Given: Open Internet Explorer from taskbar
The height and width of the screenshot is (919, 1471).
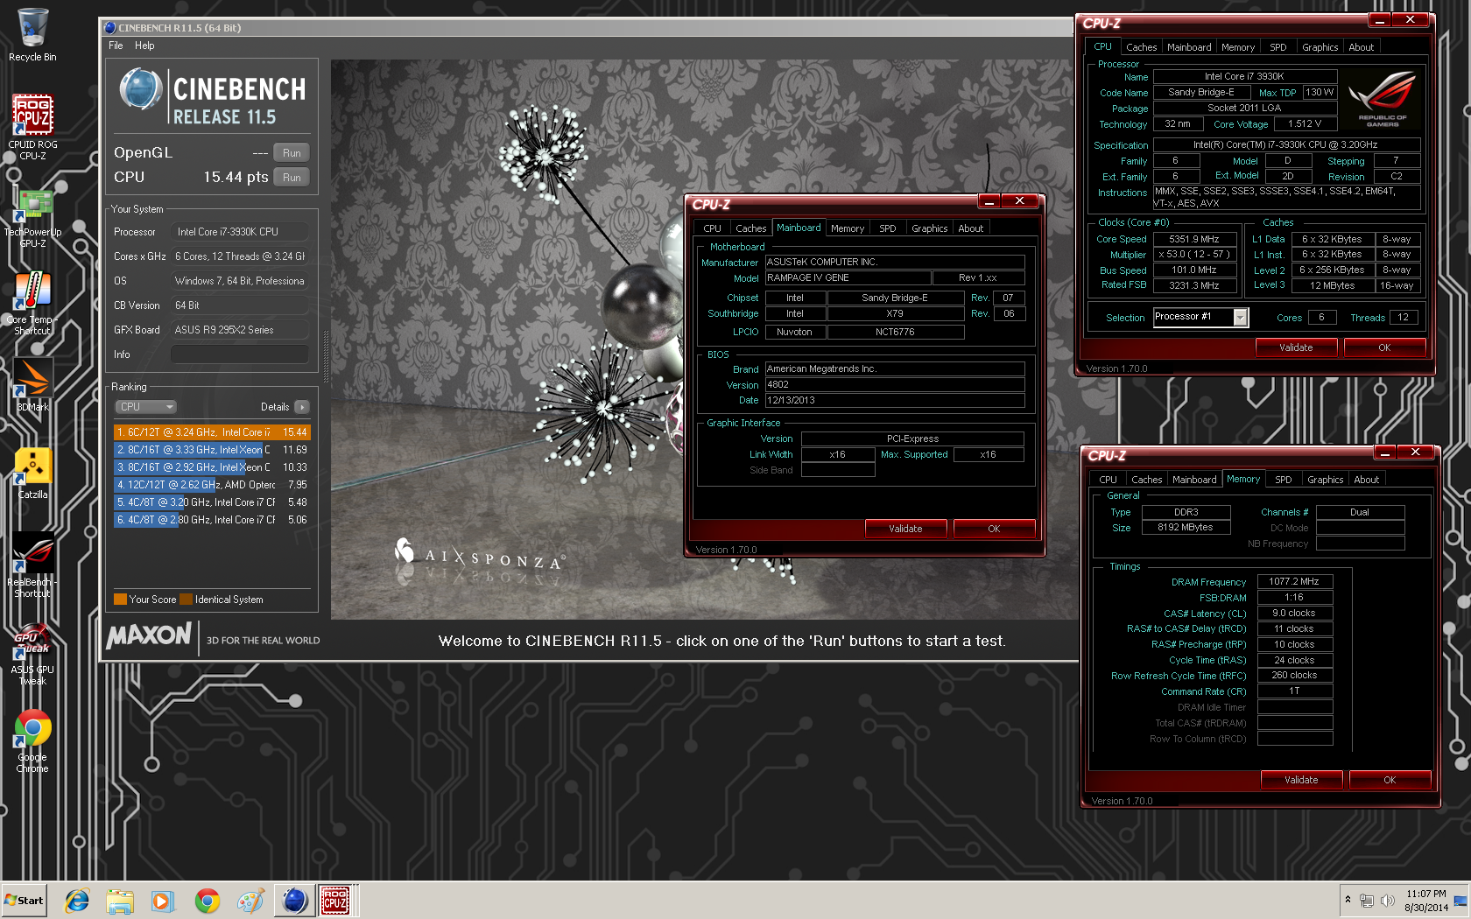Looking at the screenshot, I should (x=77, y=901).
